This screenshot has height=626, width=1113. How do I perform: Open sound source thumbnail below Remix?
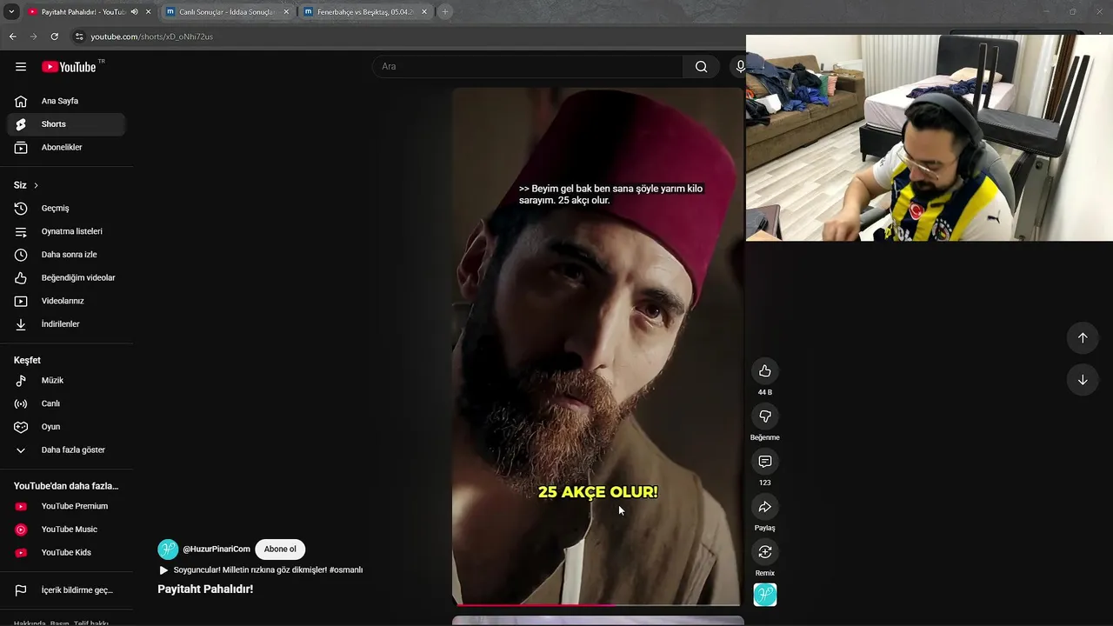click(x=765, y=595)
